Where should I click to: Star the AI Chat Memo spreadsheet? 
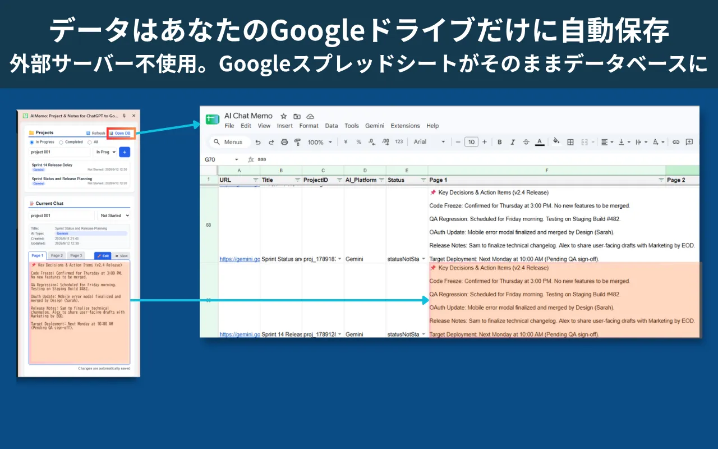point(284,116)
